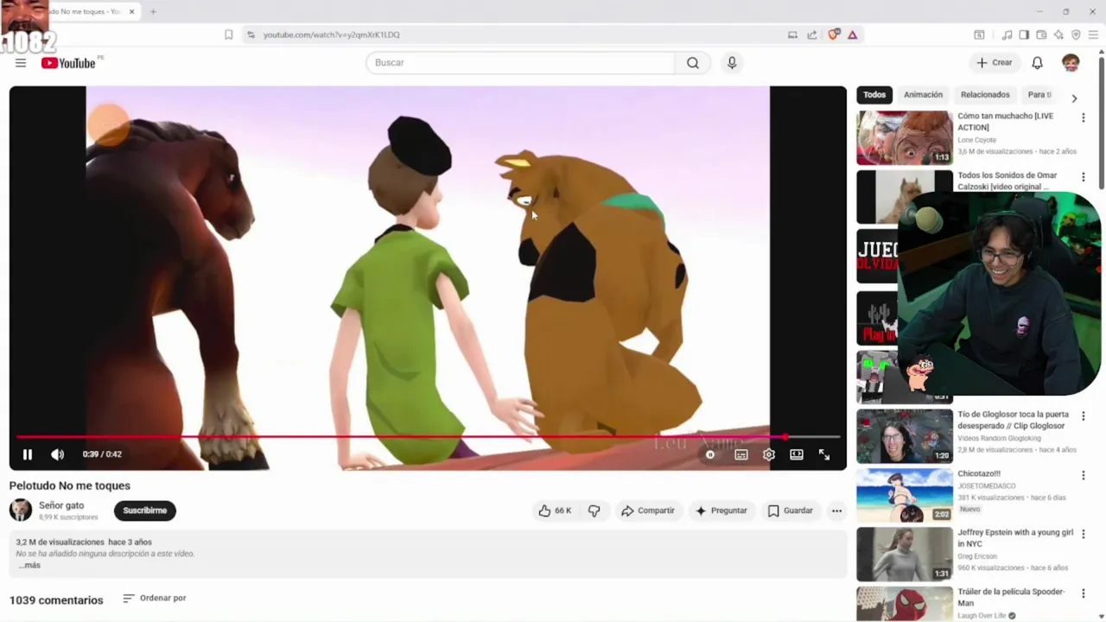Open Tráiler de la película Spooder-Man title

pos(1011,597)
